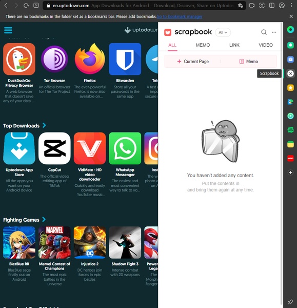Open Naver home button in toolbar
This screenshot has height=308, width=297.
point(36,6)
